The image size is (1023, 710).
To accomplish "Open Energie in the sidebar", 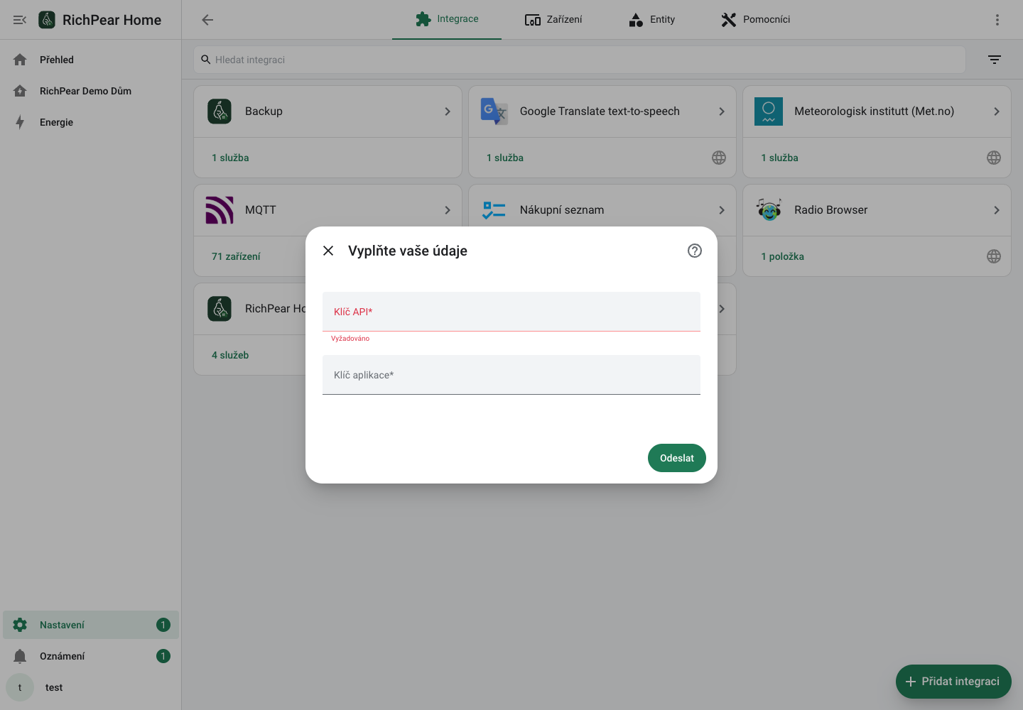I will tap(91, 122).
